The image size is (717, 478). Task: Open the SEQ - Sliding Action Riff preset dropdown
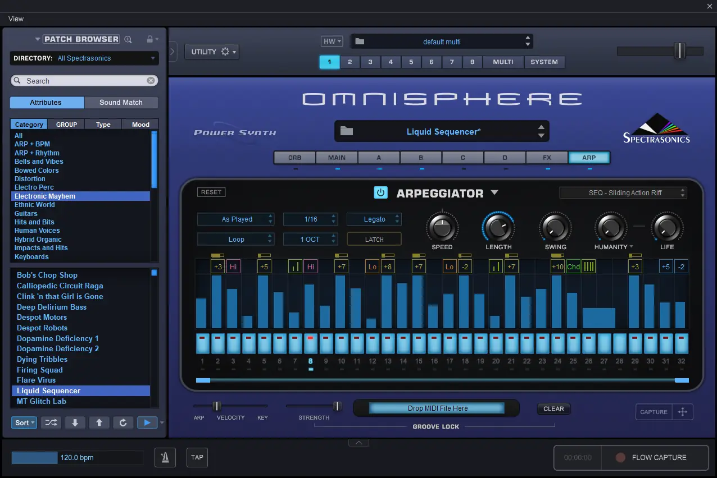click(623, 192)
